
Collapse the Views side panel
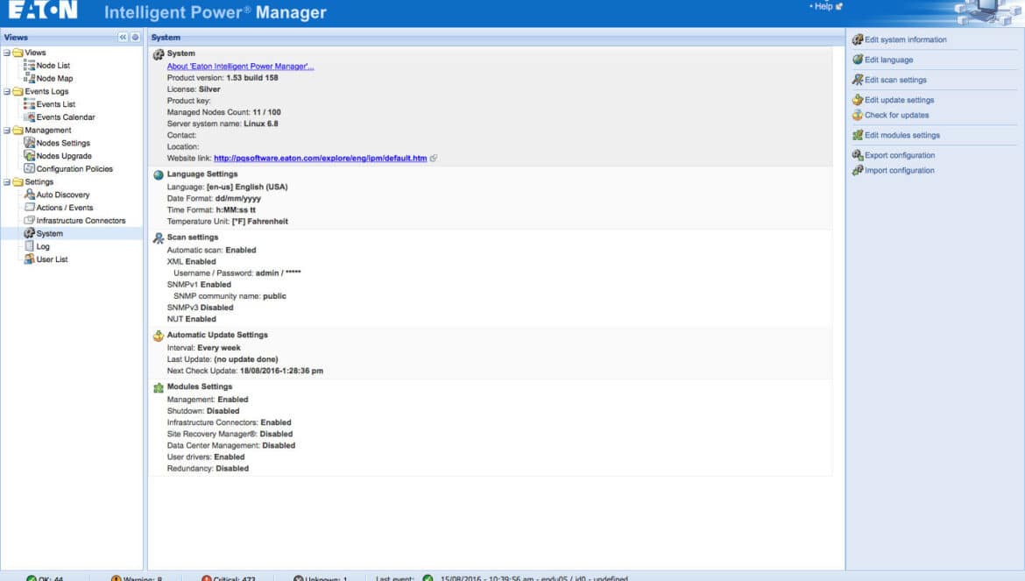pyautogui.click(x=123, y=38)
